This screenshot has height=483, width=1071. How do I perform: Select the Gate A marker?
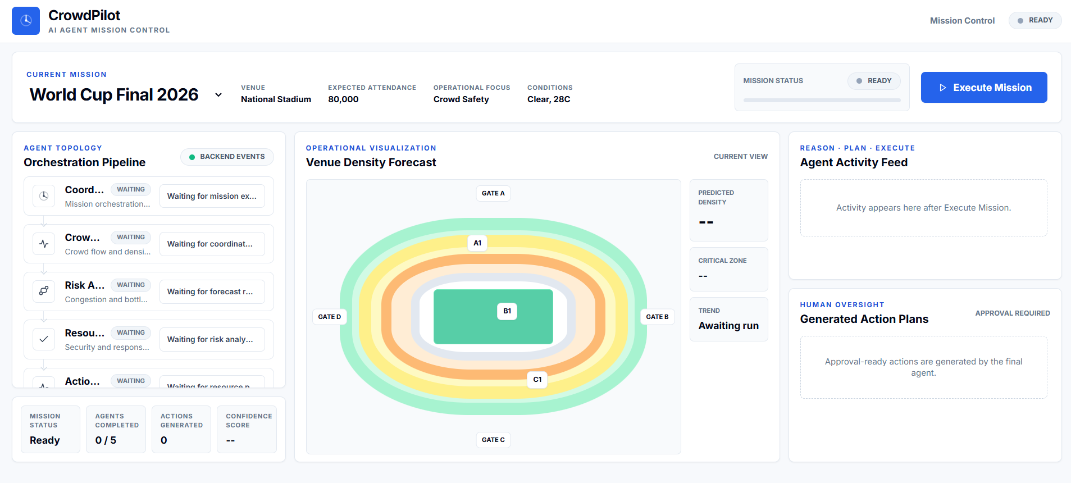493,193
